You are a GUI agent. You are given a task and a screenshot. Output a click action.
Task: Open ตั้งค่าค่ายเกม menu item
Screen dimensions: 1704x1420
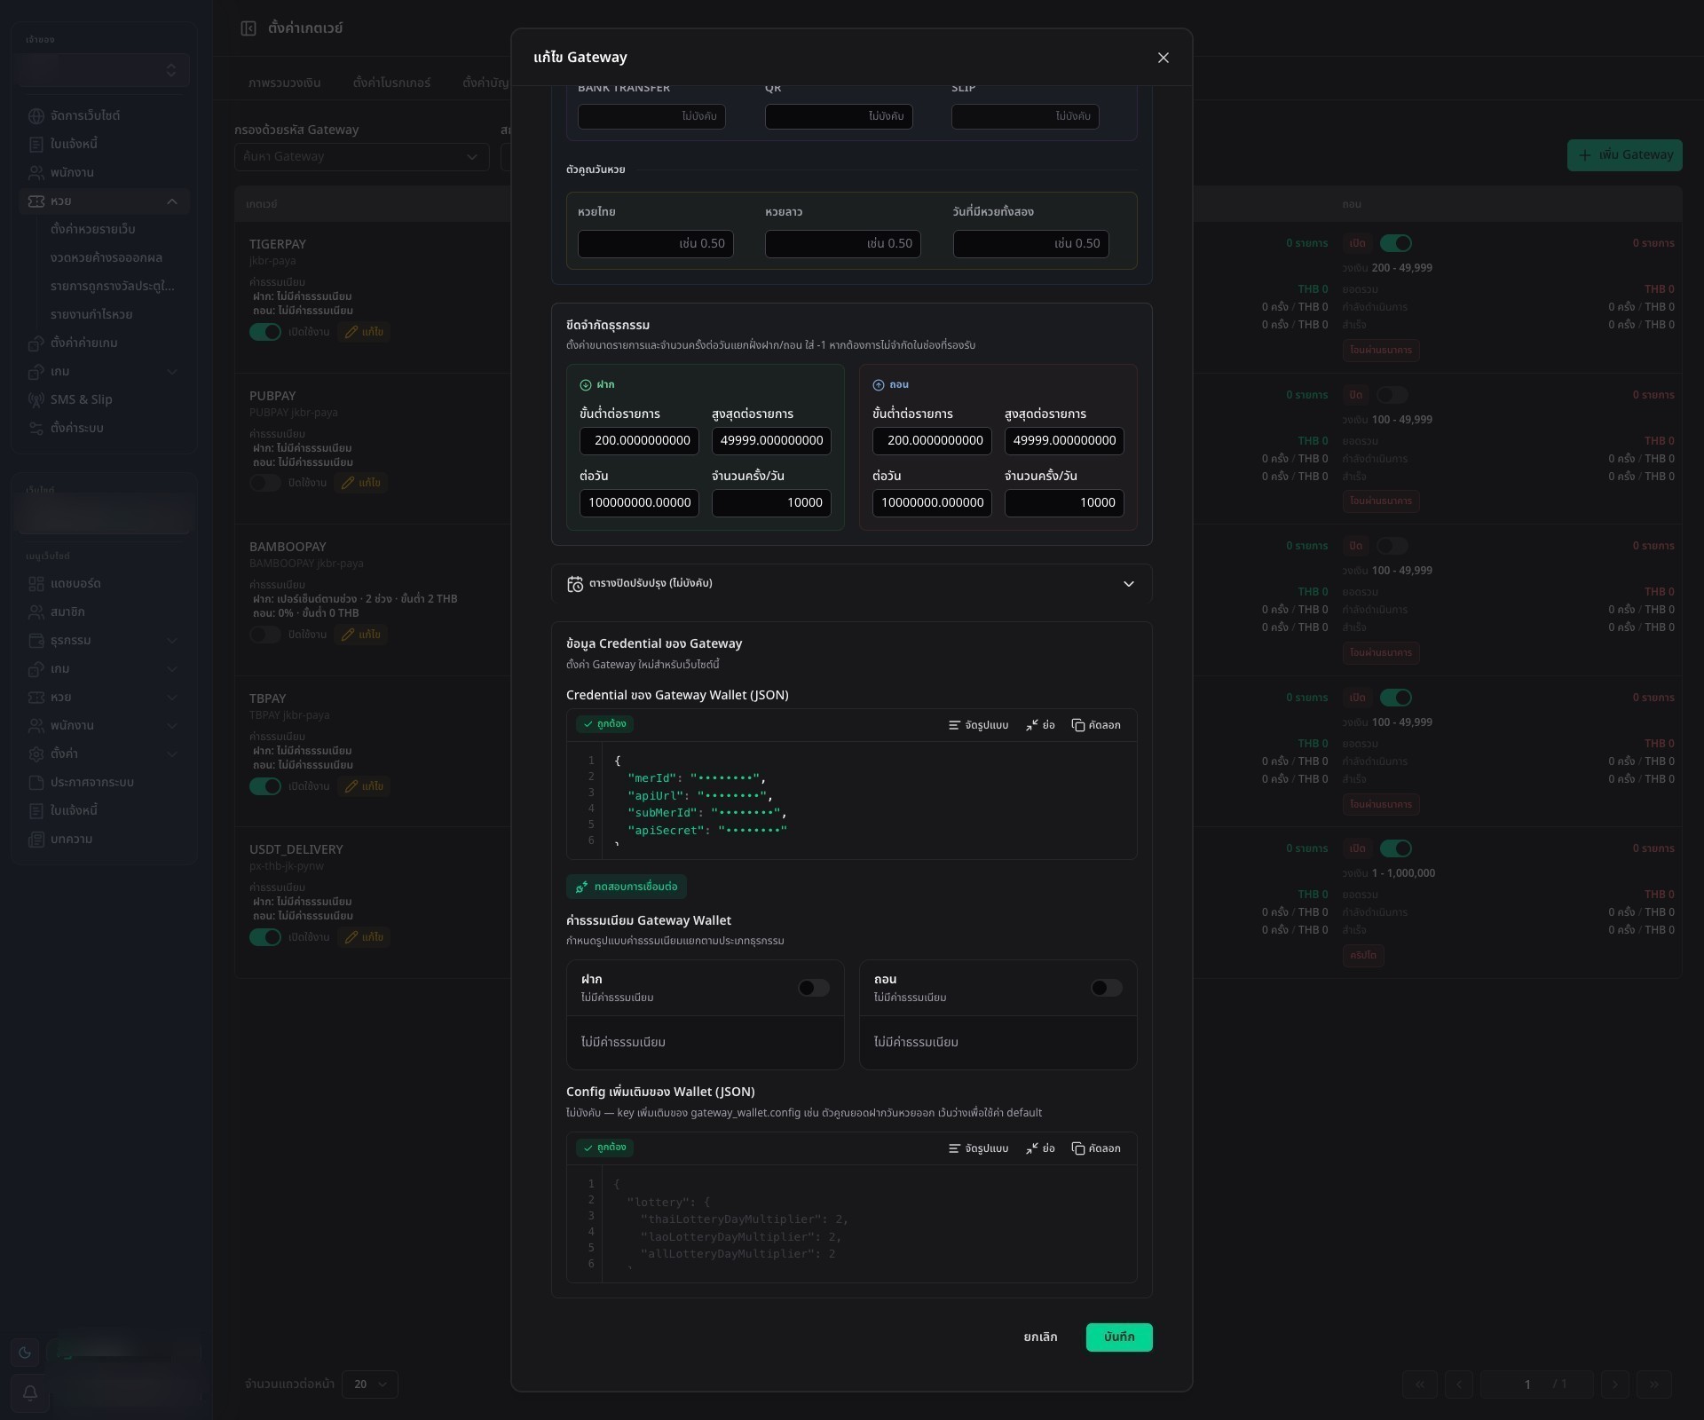[84, 343]
